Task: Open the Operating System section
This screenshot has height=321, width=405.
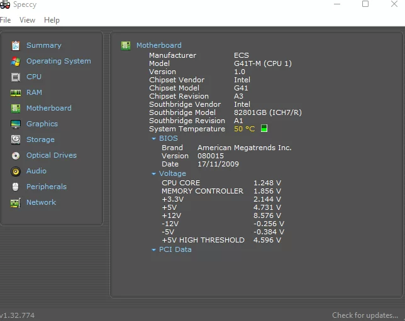Action: pyautogui.click(x=58, y=61)
